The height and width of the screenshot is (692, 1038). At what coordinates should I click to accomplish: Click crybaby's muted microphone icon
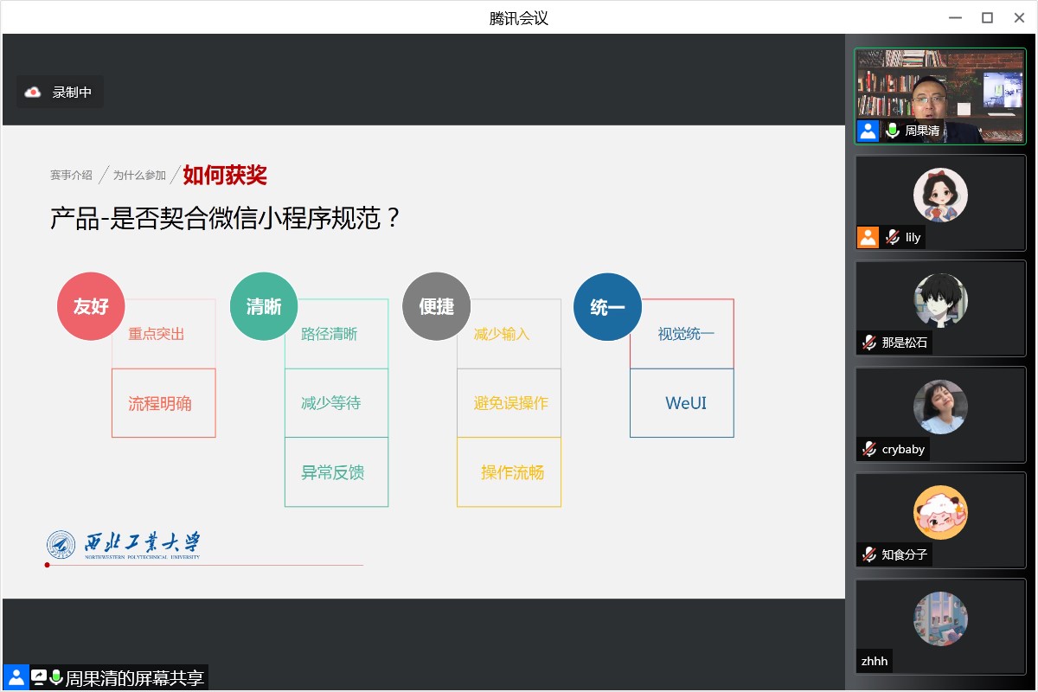(869, 449)
